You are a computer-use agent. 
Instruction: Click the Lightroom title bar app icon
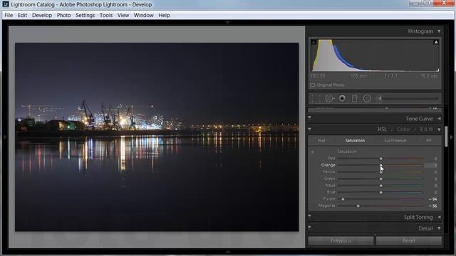(5, 4)
